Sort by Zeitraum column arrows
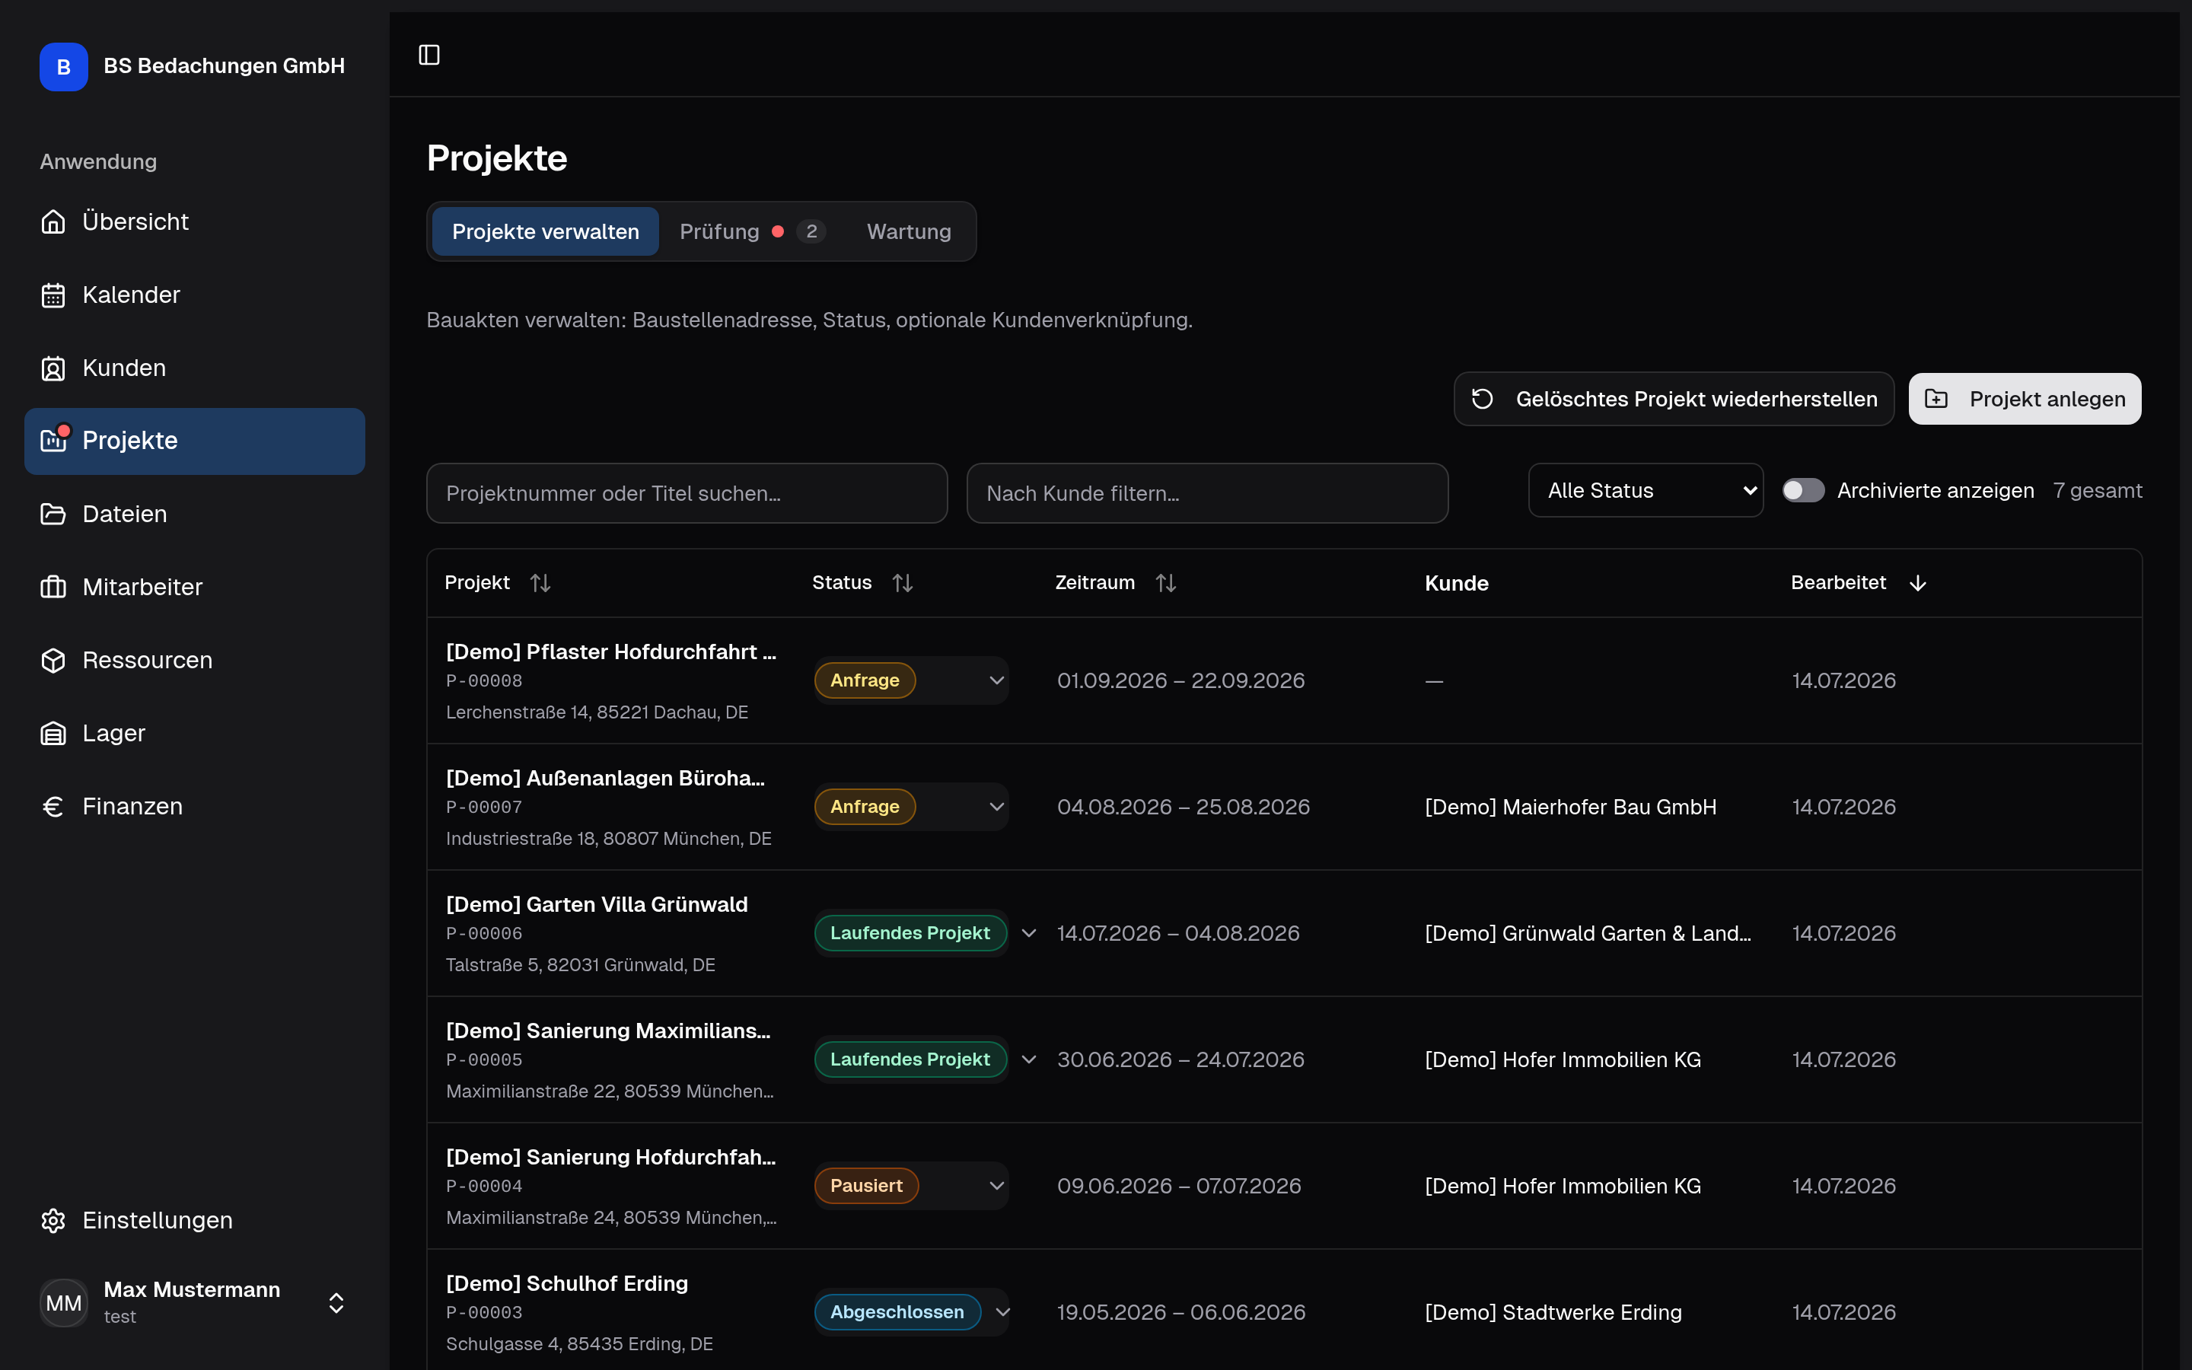Viewport: 2192px width, 1370px height. [x=1166, y=582]
